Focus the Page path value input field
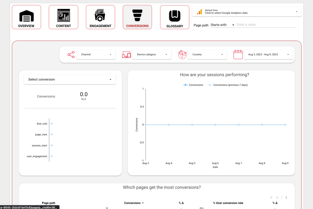 [x=266, y=25]
